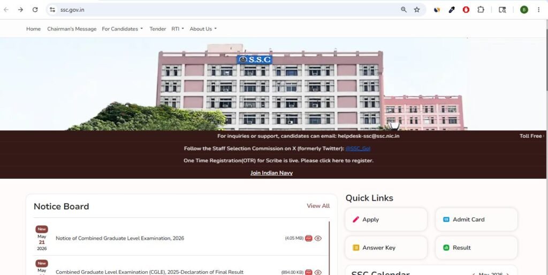Bookmark this page with the star

416,10
